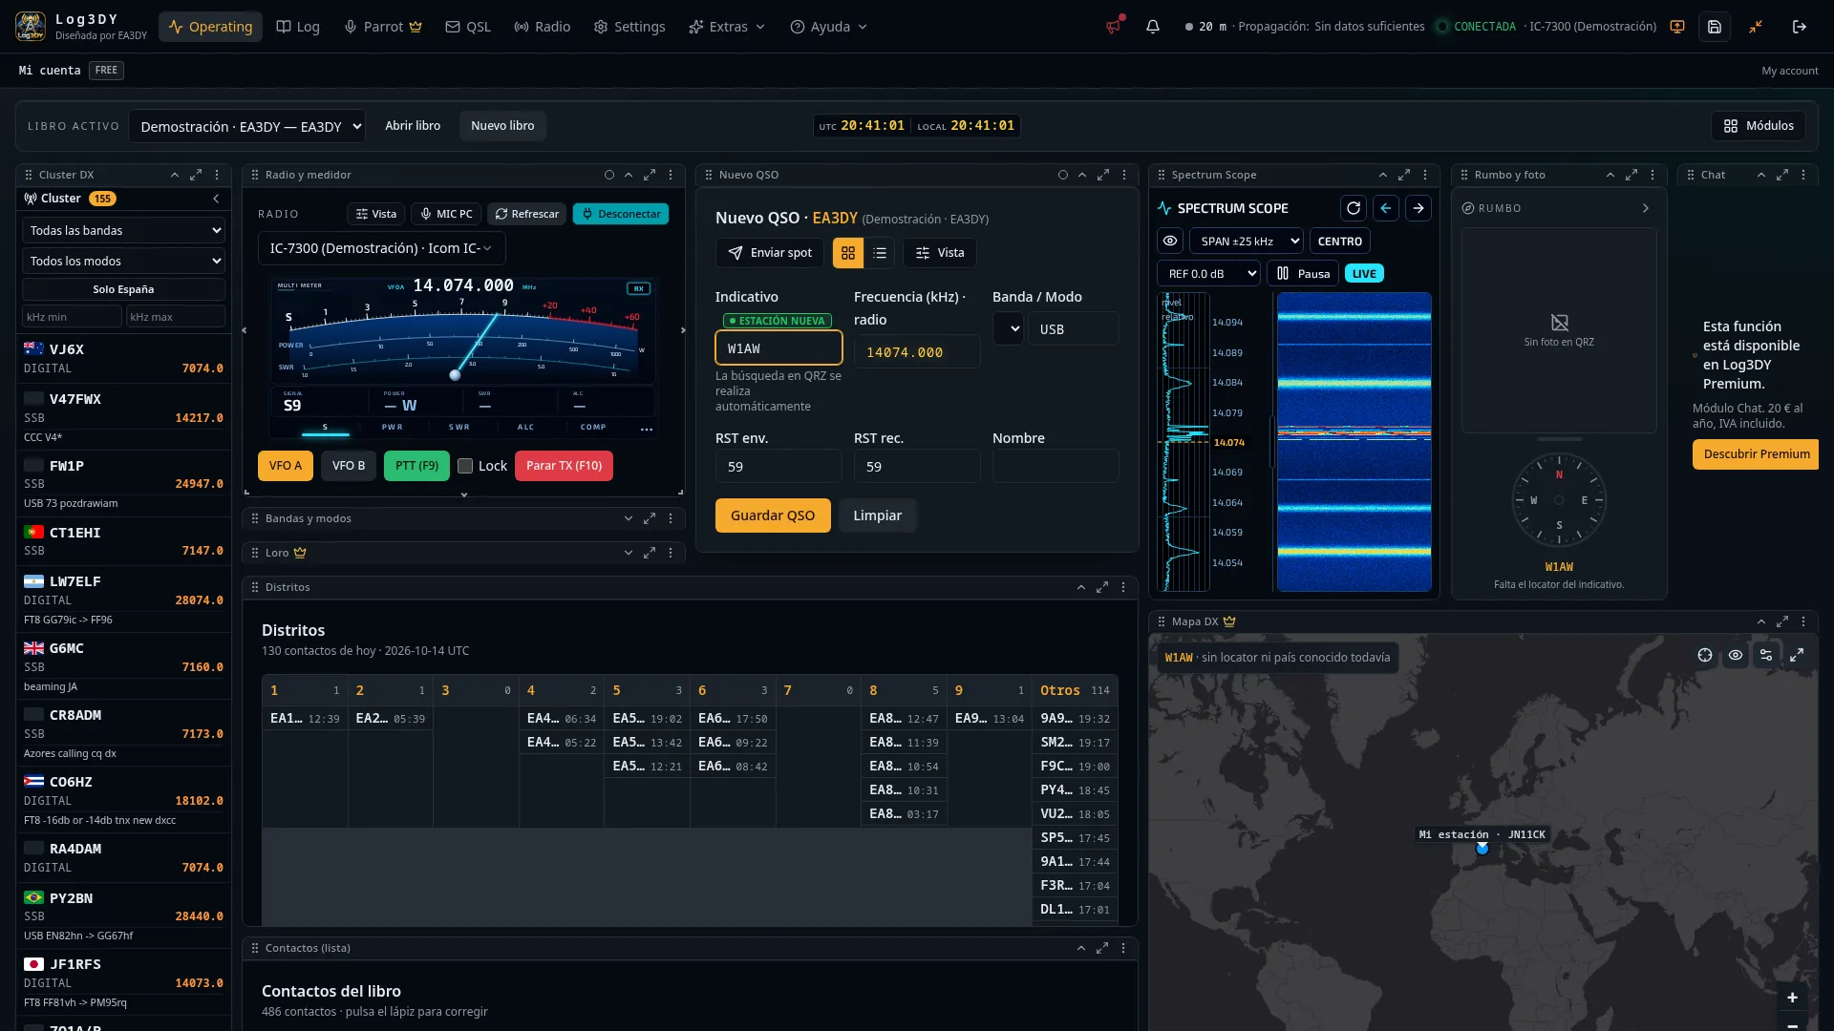
Task: Shift spectrum scope left with arrow icon
Action: point(1386,208)
